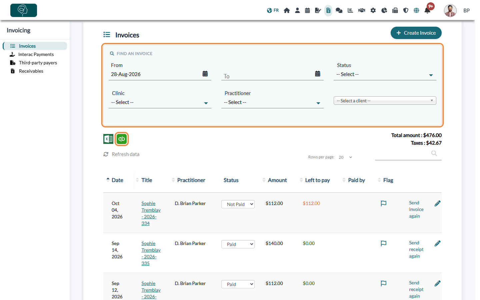Click the search magnifier icon

pos(434,153)
